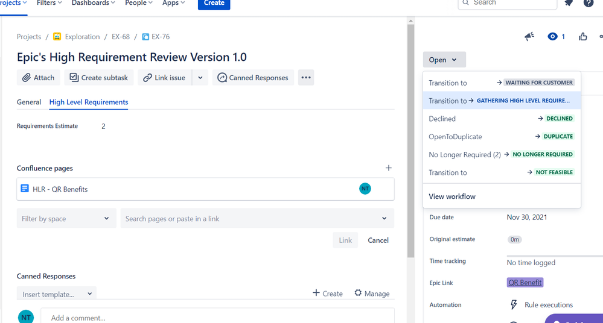This screenshot has width=603, height=323.
Task: Click the issue title to edit it
Action: coord(132,57)
